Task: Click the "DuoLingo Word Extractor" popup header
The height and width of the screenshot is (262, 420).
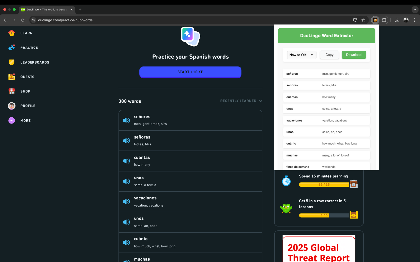Action: click(x=326, y=36)
